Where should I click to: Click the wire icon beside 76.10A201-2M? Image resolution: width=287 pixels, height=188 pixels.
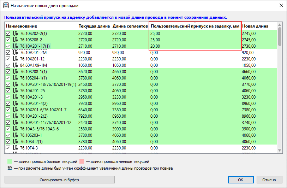[15, 52]
